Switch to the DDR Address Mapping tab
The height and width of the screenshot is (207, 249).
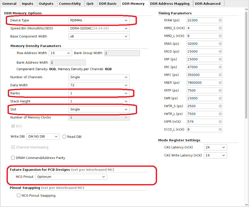click(x=170, y=4)
